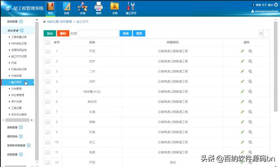Check the checkbox for row 5 电缆槽

[x=48, y=92]
